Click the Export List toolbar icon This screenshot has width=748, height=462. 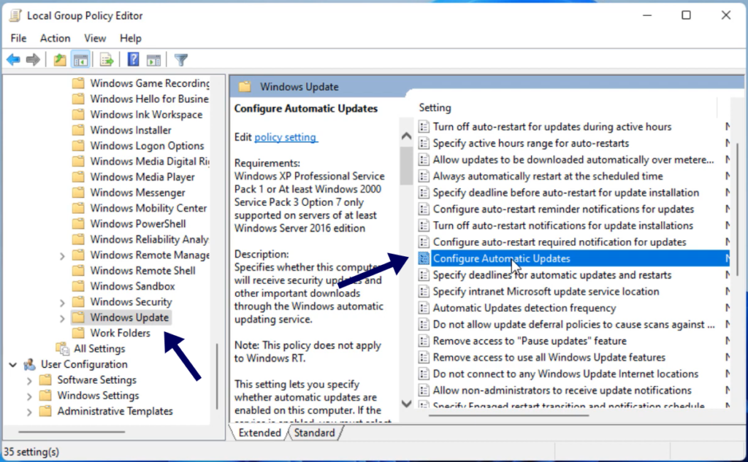104,59
